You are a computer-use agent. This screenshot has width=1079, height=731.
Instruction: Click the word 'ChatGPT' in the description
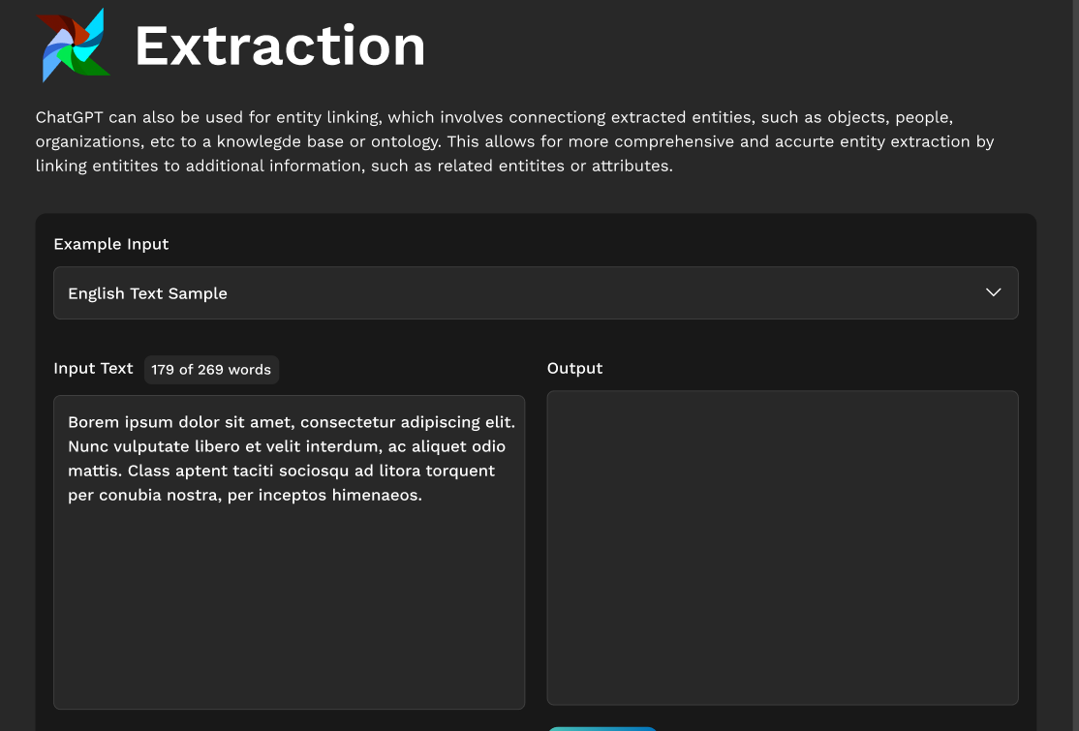pos(70,117)
